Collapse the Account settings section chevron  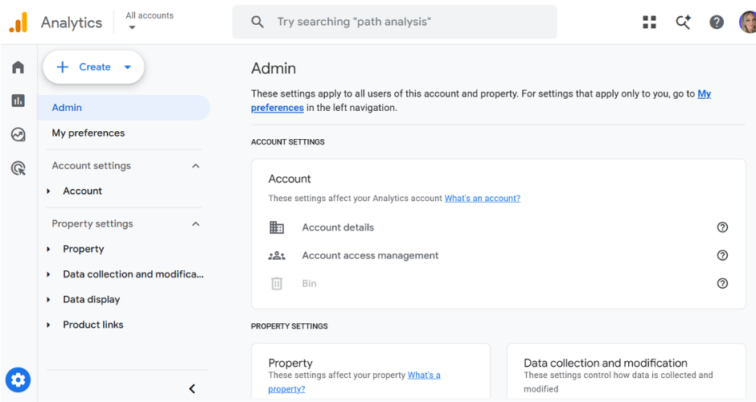[195, 166]
